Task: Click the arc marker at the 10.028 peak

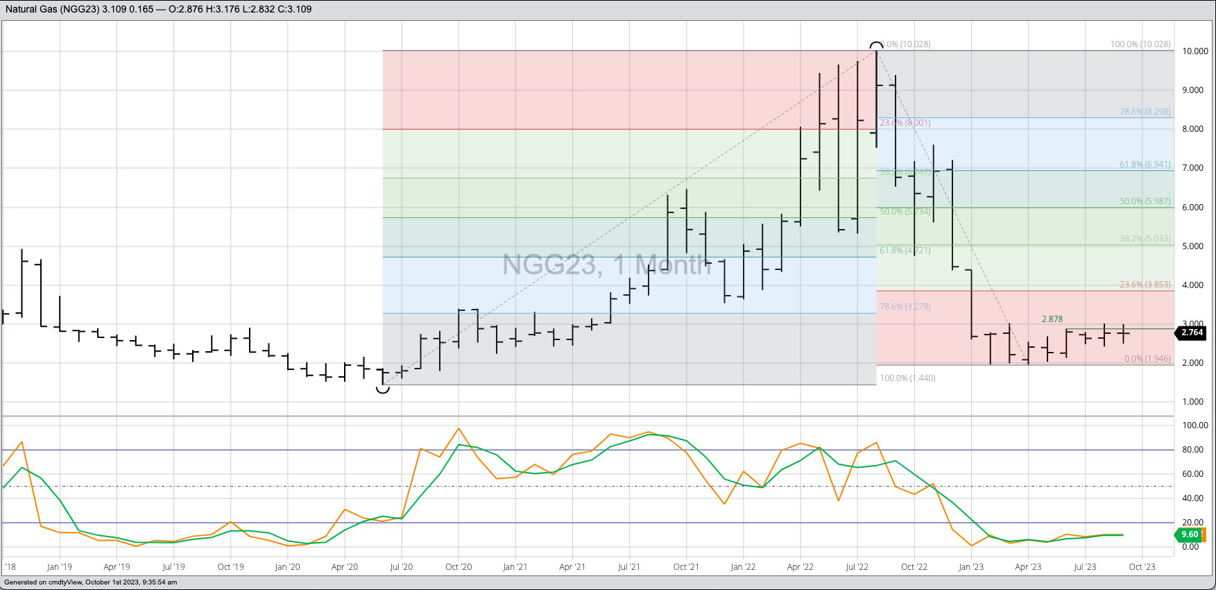Action: click(877, 45)
